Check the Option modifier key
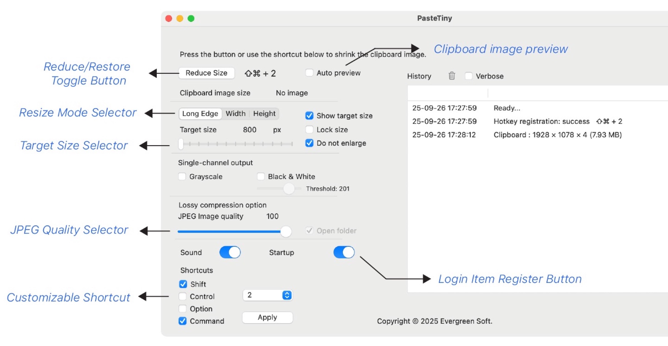This screenshot has width=668, height=346. coord(183,309)
